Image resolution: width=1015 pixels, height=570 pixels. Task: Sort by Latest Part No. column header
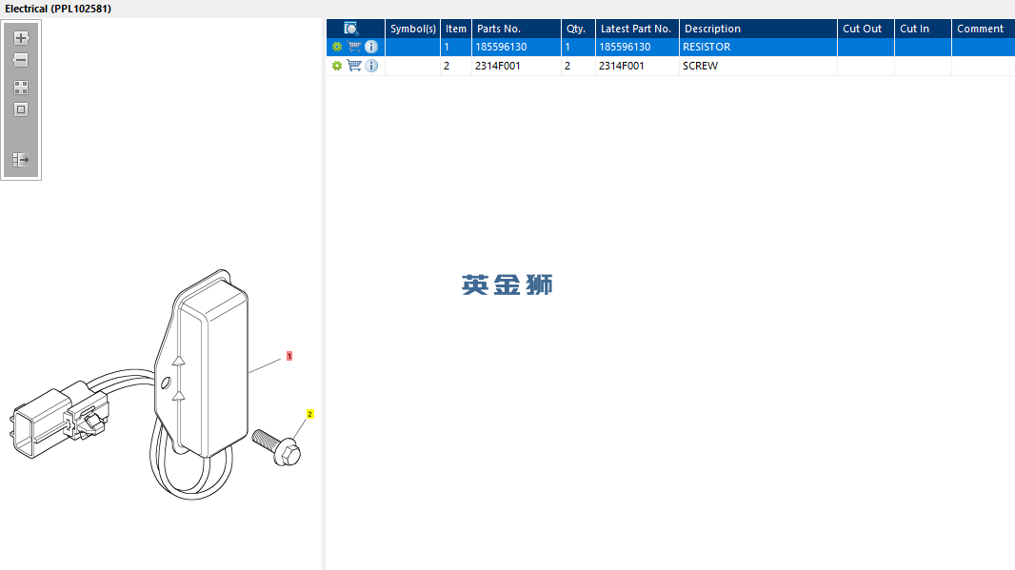click(637, 29)
